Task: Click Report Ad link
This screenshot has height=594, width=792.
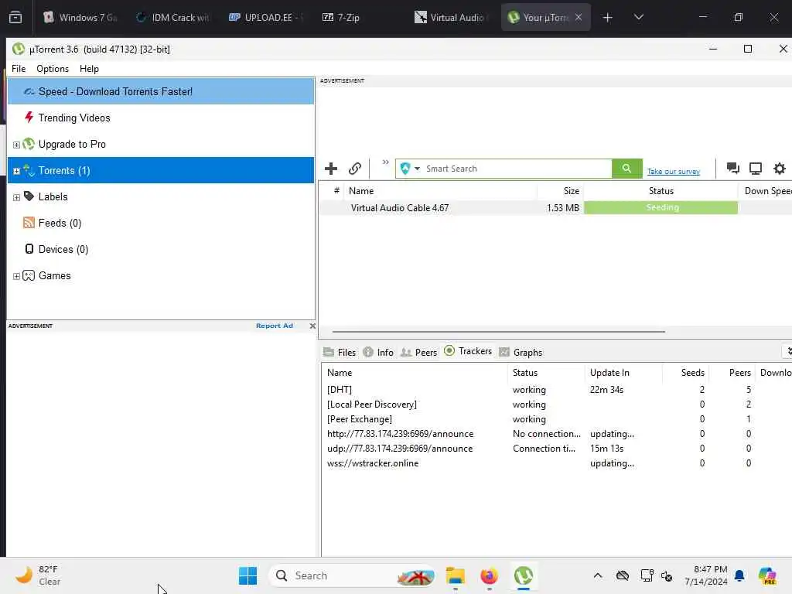Action: tap(275, 326)
